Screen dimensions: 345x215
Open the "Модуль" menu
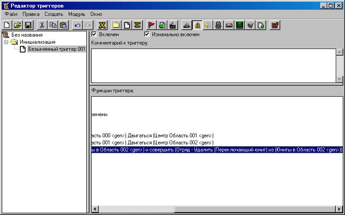point(77,14)
